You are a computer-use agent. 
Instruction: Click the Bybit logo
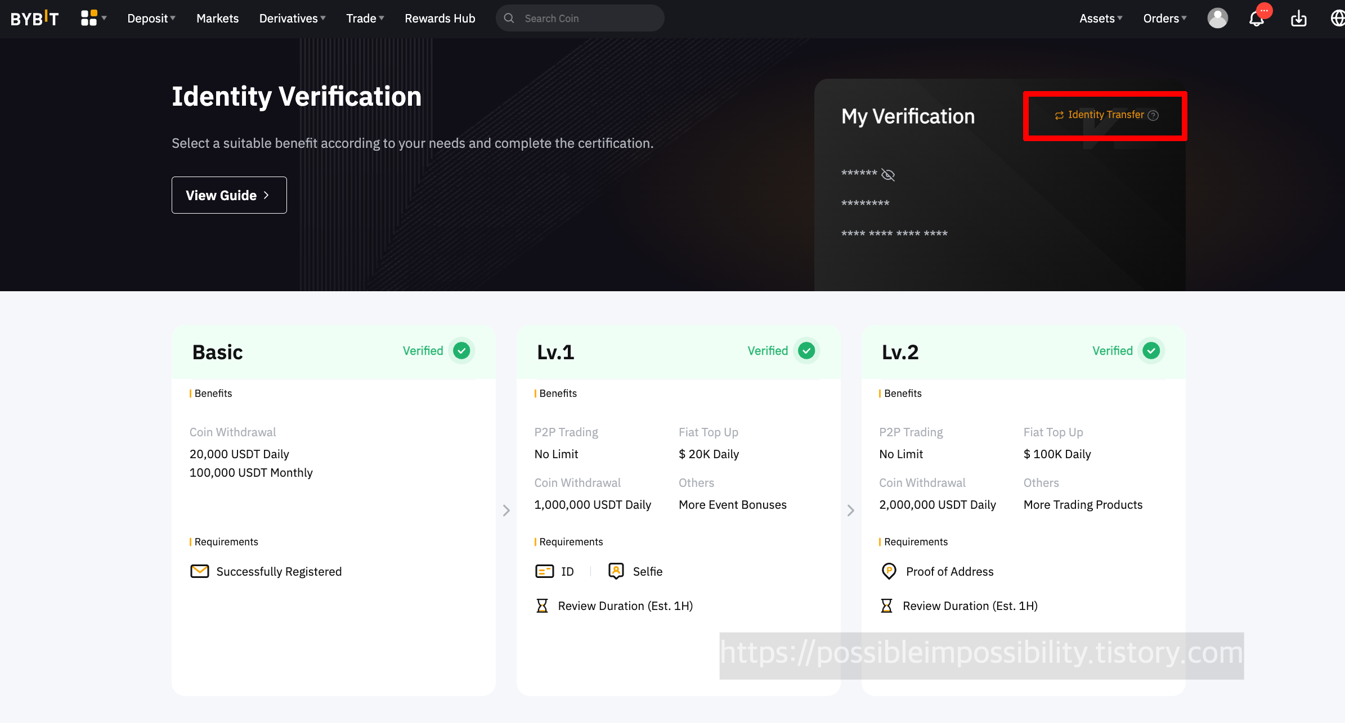[x=34, y=19]
